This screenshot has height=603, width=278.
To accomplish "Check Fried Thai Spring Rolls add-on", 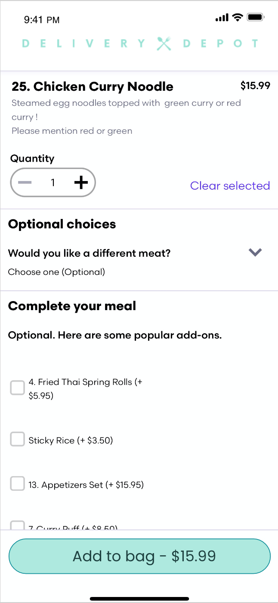I will coord(17,388).
